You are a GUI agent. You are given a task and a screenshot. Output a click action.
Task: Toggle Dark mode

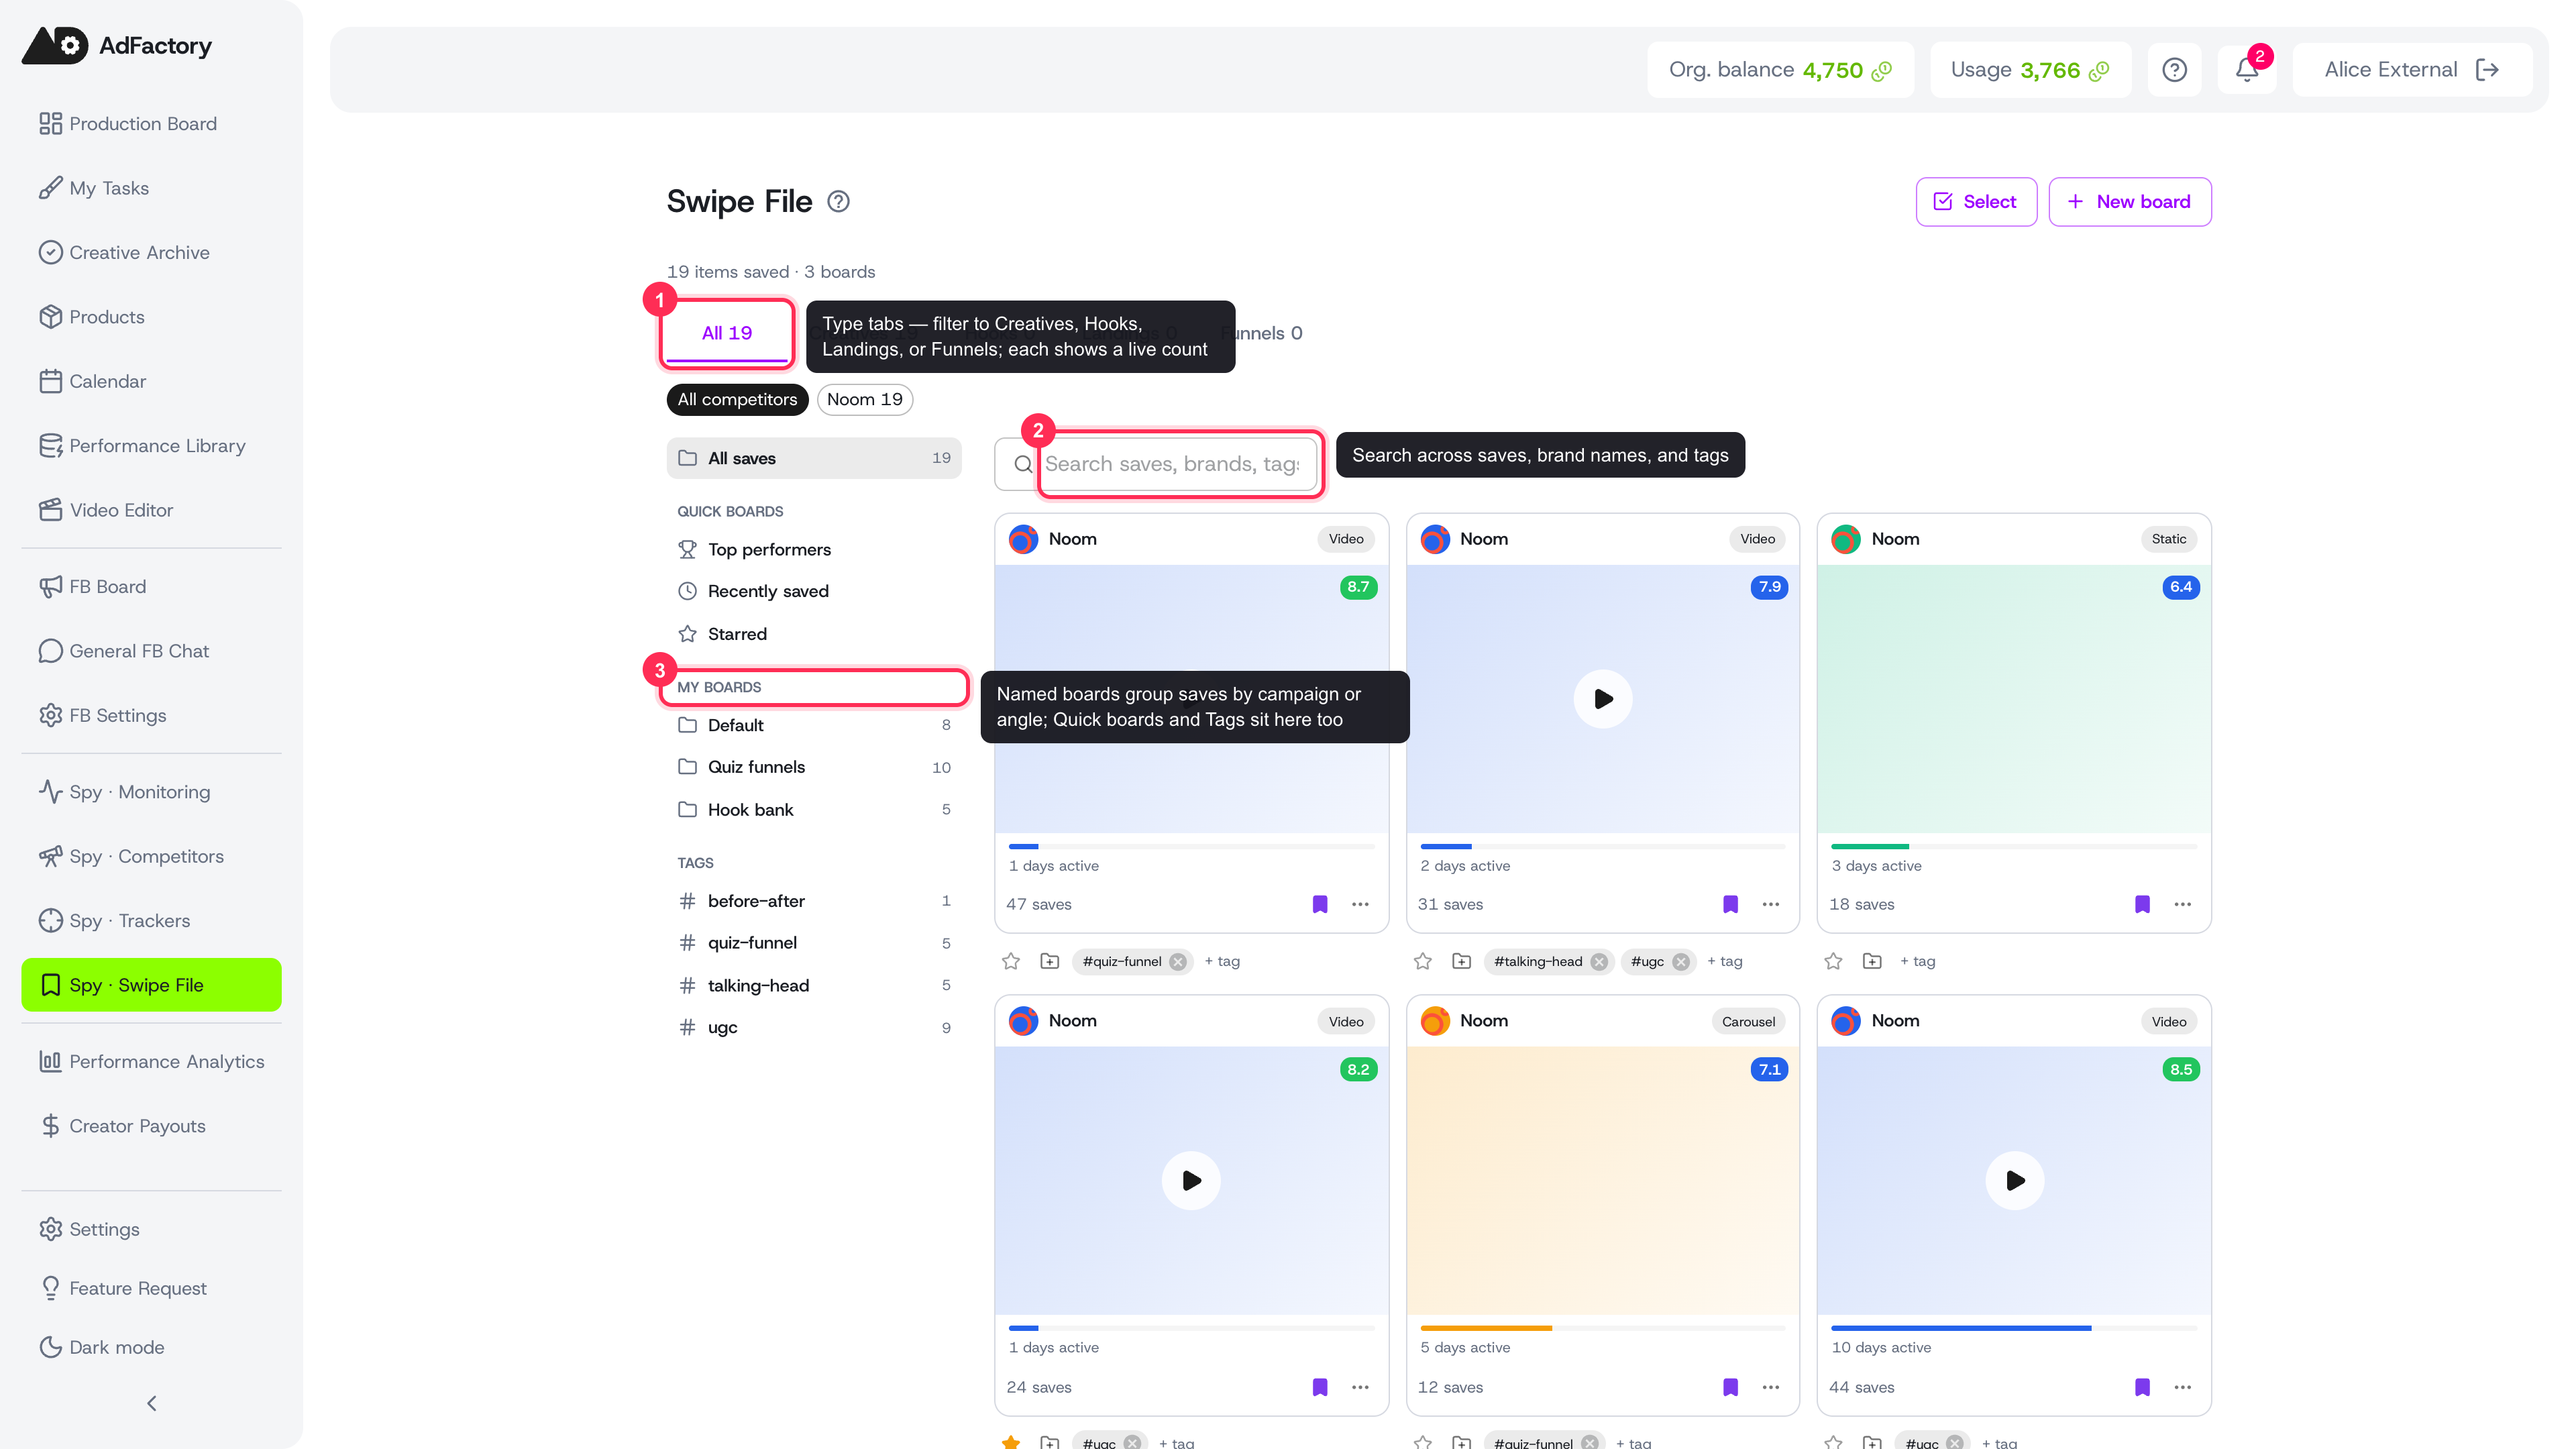tap(152, 1347)
